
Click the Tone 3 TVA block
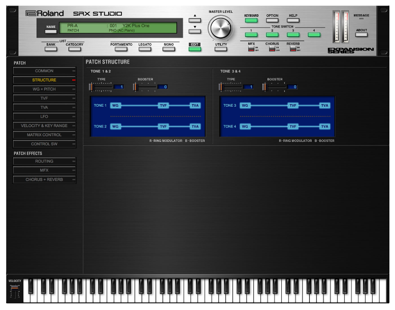pos(325,105)
